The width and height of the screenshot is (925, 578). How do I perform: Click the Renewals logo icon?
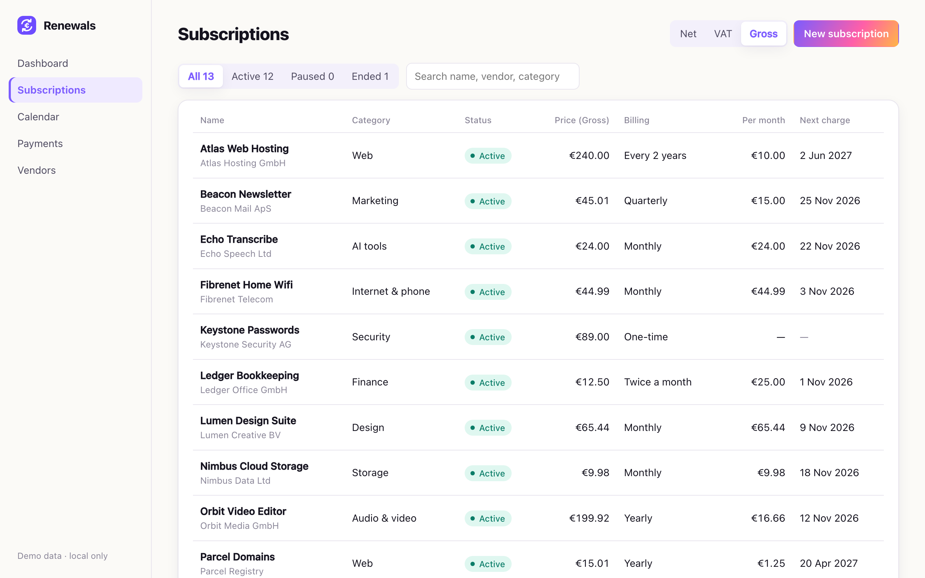[x=27, y=25]
